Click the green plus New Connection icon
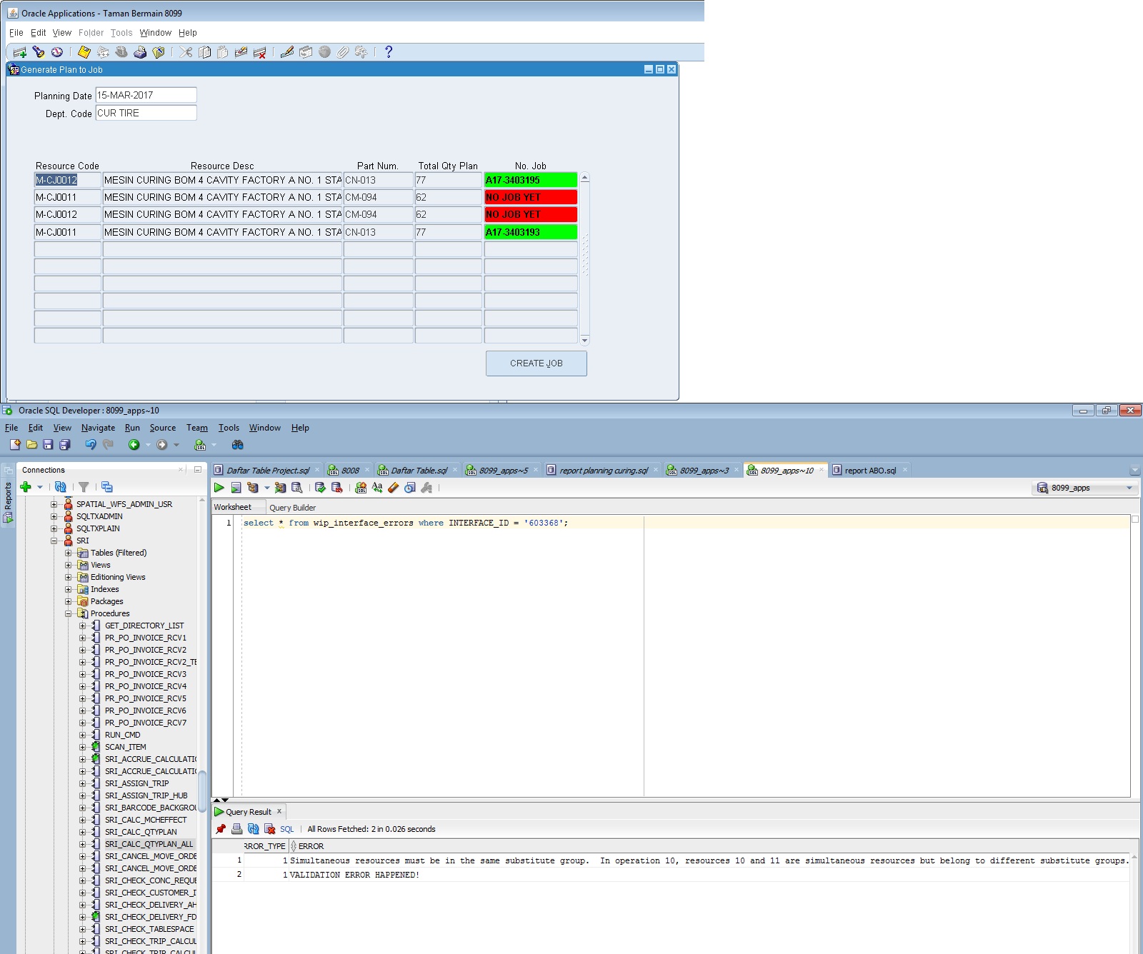 pos(26,487)
